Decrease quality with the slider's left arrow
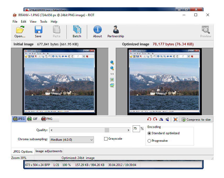The image size is (224, 178). pos(52,130)
